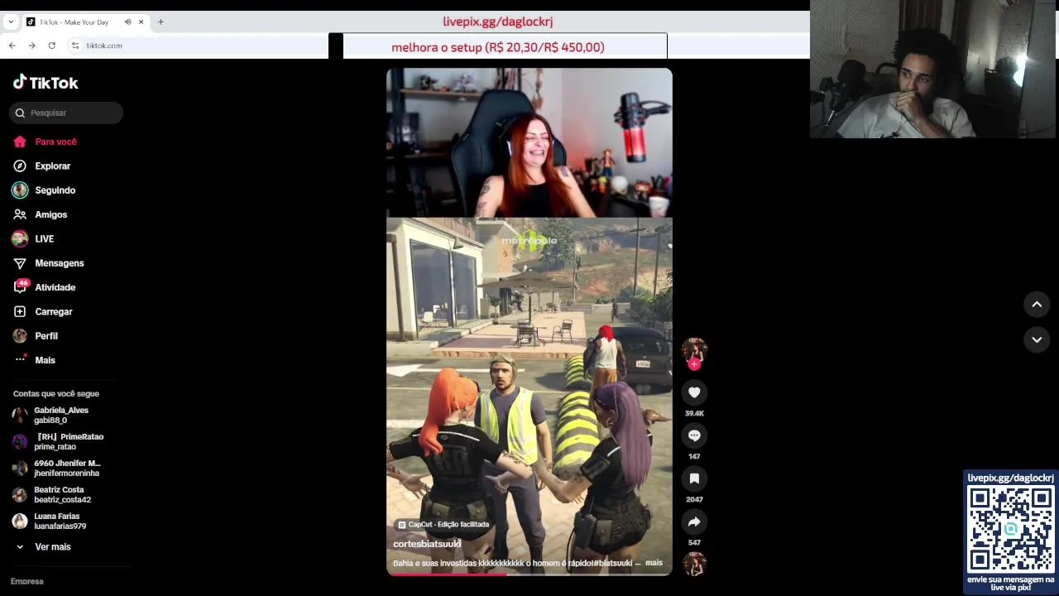Click browser back arrow
The height and width of the screenshot is (596, 1059).
click(12, 46)
